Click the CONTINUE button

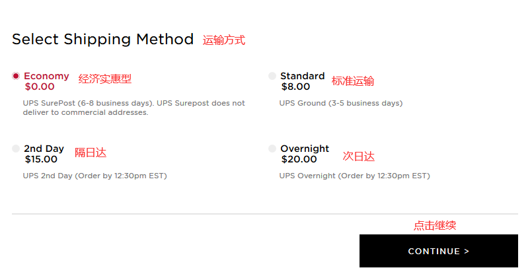(438, 251)
